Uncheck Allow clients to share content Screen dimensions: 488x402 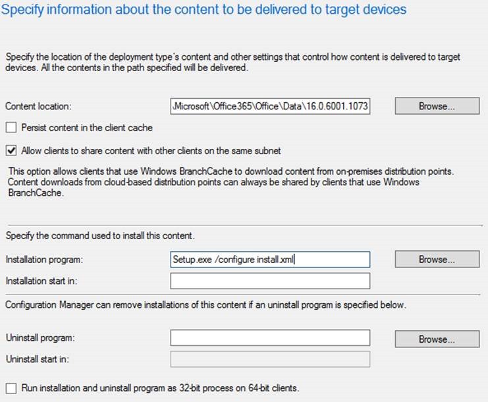pos(11,151)
